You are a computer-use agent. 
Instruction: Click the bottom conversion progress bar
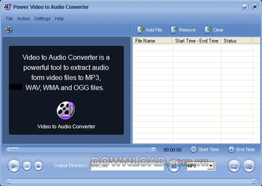(131, 181)
